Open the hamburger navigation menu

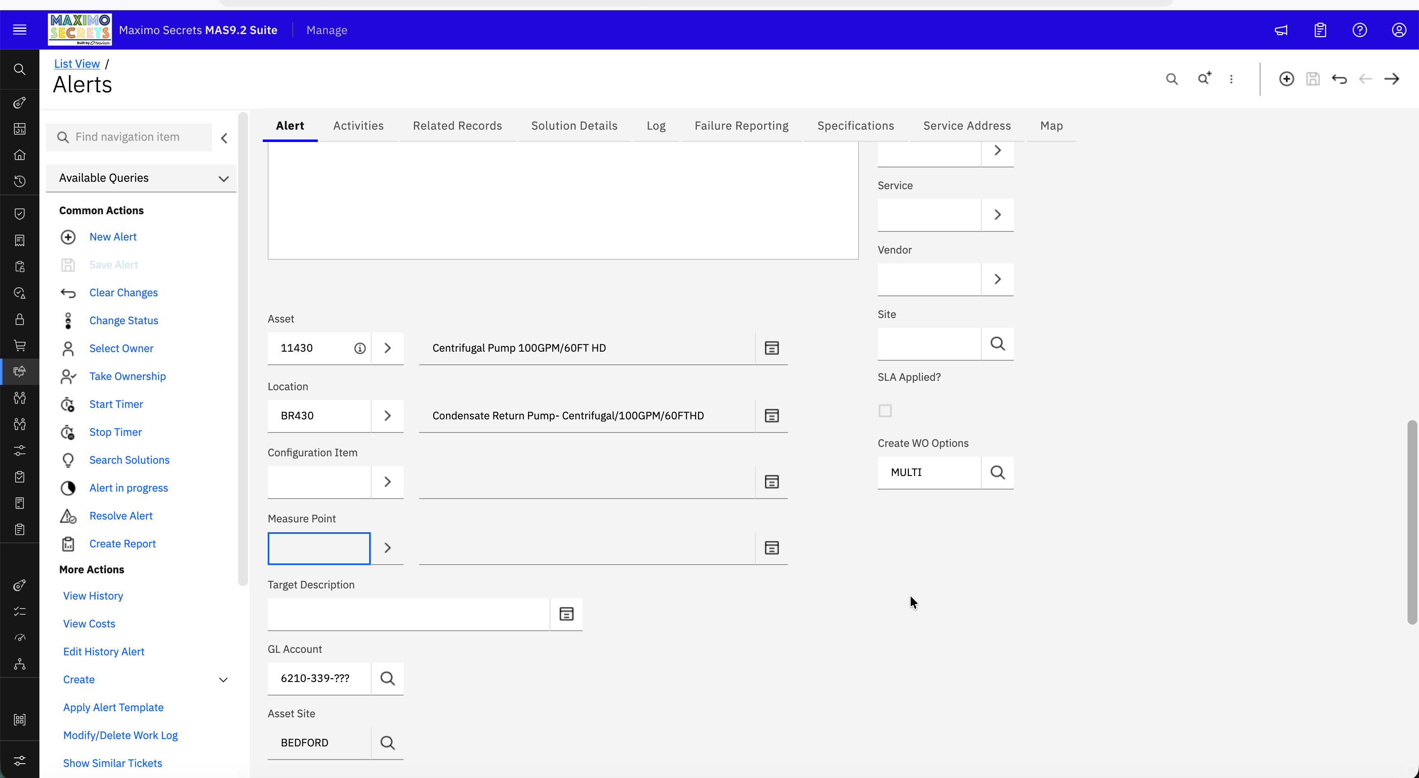pos(19,30)
